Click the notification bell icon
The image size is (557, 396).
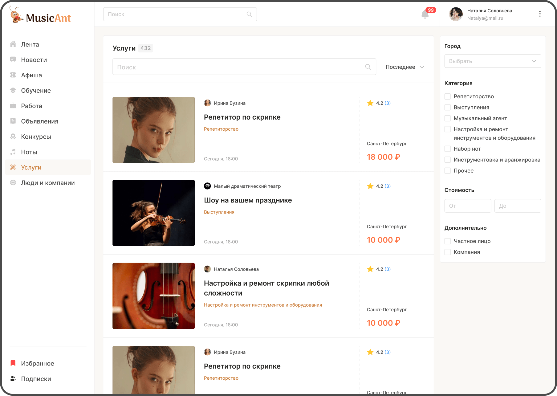(425, 14)
